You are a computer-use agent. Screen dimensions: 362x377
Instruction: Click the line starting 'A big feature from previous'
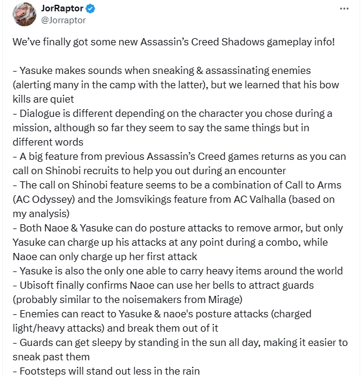tap(180, 156)
